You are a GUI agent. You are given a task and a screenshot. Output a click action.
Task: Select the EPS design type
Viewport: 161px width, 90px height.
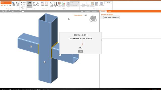(x=2, y=5)
